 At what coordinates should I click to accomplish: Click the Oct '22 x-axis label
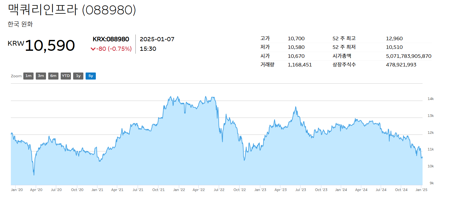(x=240, y=190)
